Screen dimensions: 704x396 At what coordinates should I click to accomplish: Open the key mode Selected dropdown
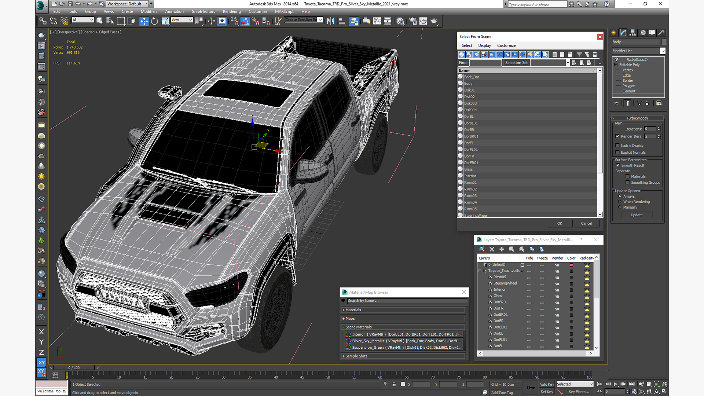tap(575, 384)
